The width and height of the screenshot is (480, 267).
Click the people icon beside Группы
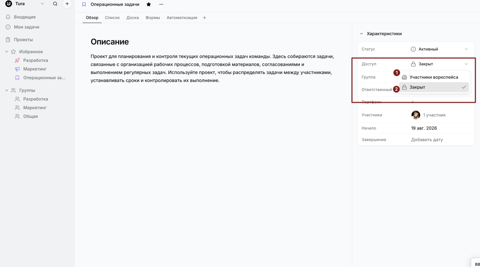tap(13, 90)
